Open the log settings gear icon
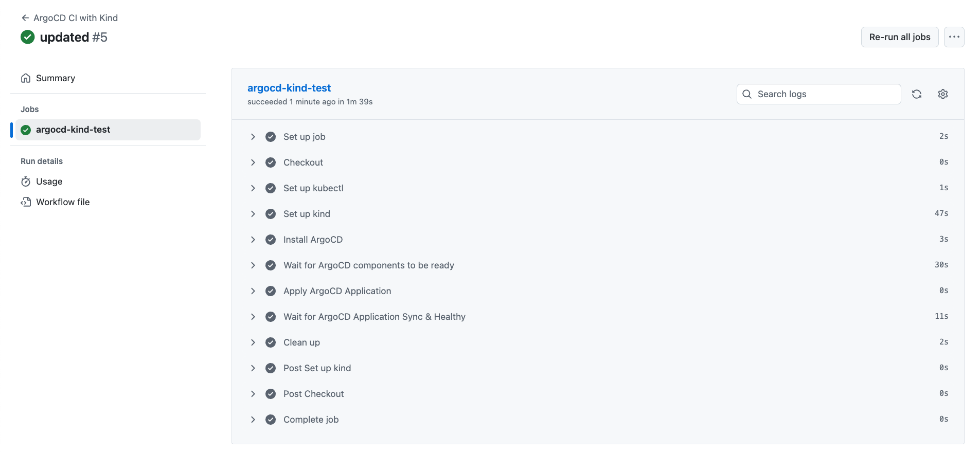Viewport: 980px width, 453px height. 943,94
